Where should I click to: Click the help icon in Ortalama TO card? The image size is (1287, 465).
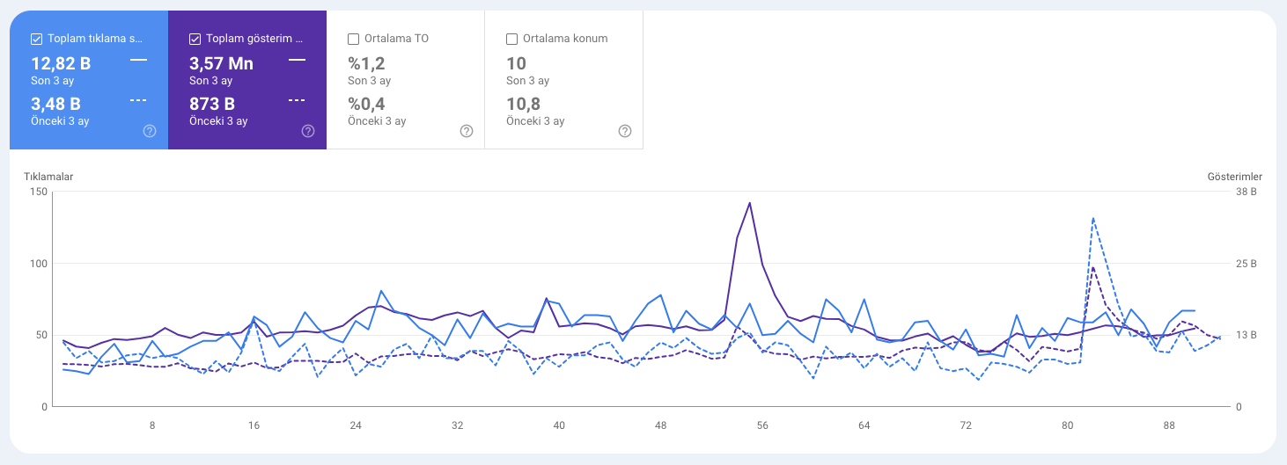point(467,131)
